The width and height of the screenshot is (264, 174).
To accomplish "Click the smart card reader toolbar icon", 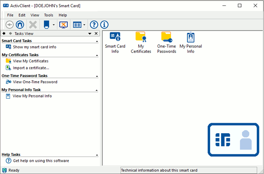I will coord(47,25).
